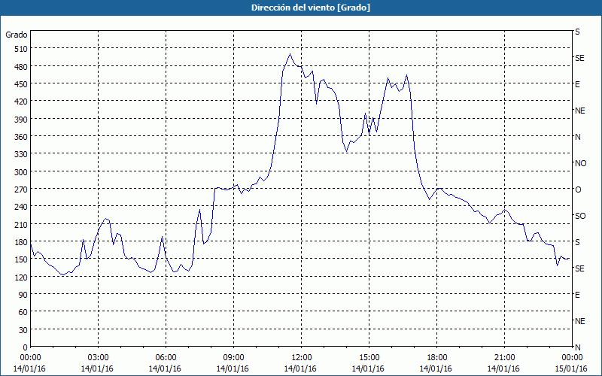Viewport: 602px width, 376px height.
Task: Select the 240 tick label
Action: point(21,207)
